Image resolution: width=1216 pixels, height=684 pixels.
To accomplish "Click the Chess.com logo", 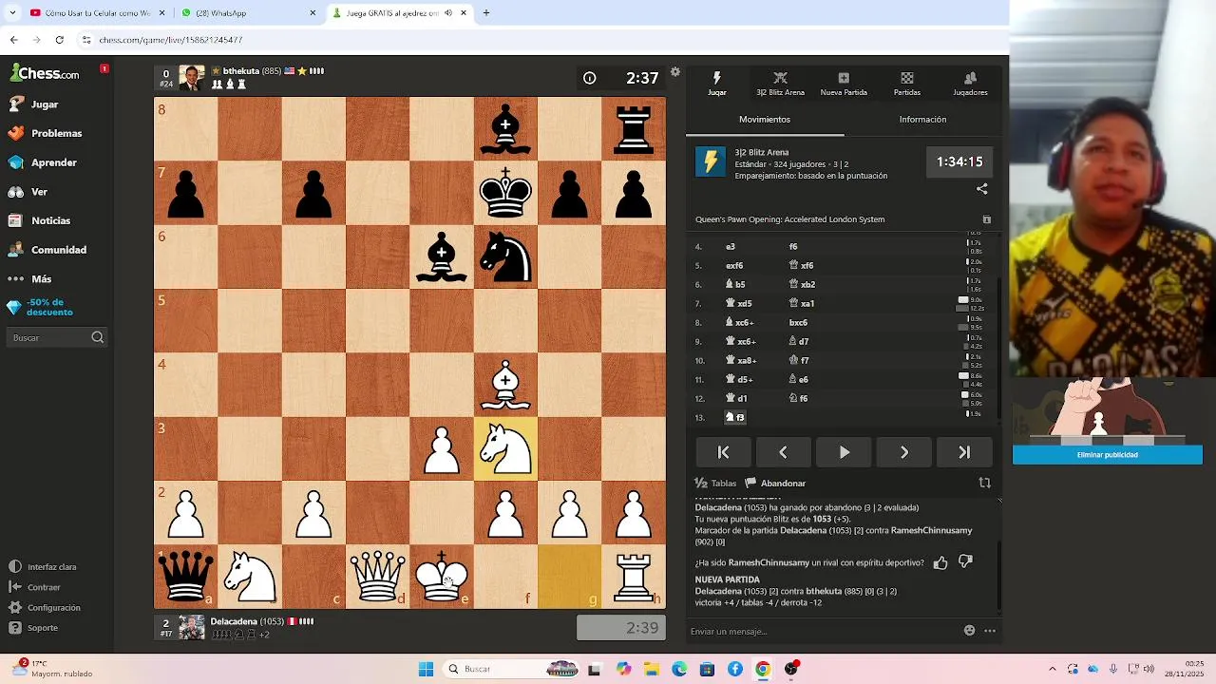I will click(45, 73).
